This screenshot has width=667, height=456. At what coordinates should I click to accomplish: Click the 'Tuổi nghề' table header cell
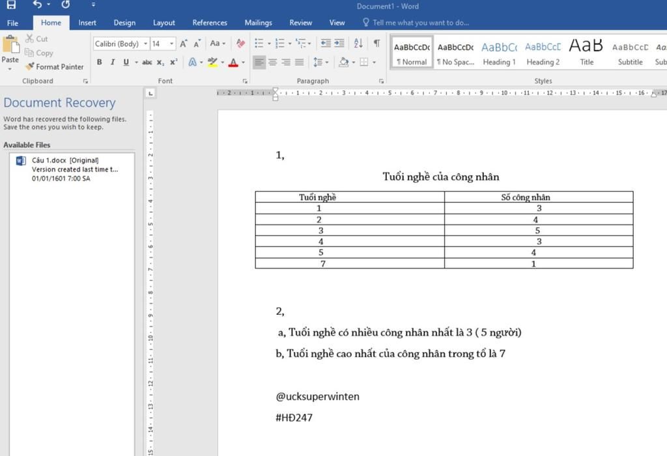pos(350,196)
